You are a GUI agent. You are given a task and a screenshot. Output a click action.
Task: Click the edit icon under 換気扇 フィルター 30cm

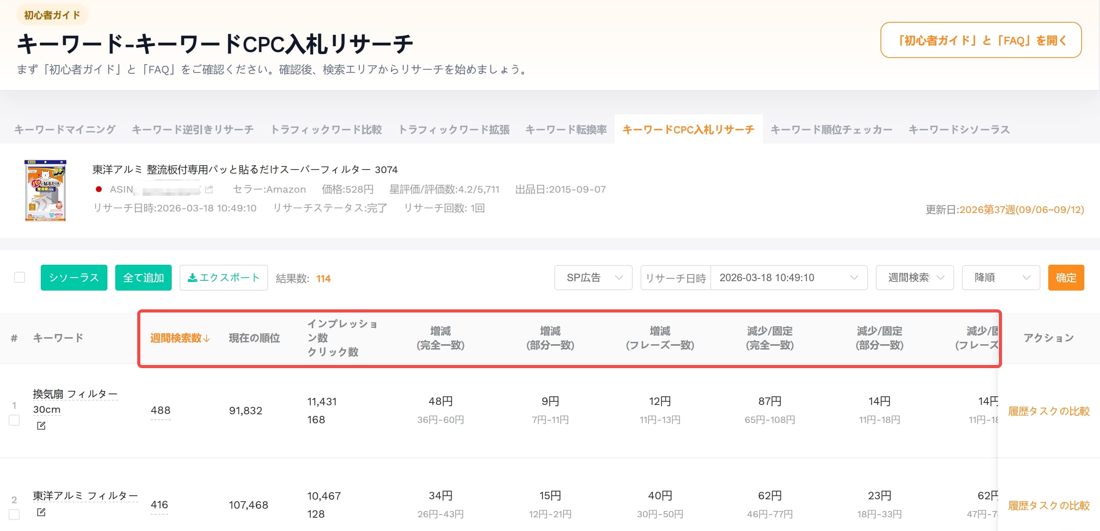41,425
